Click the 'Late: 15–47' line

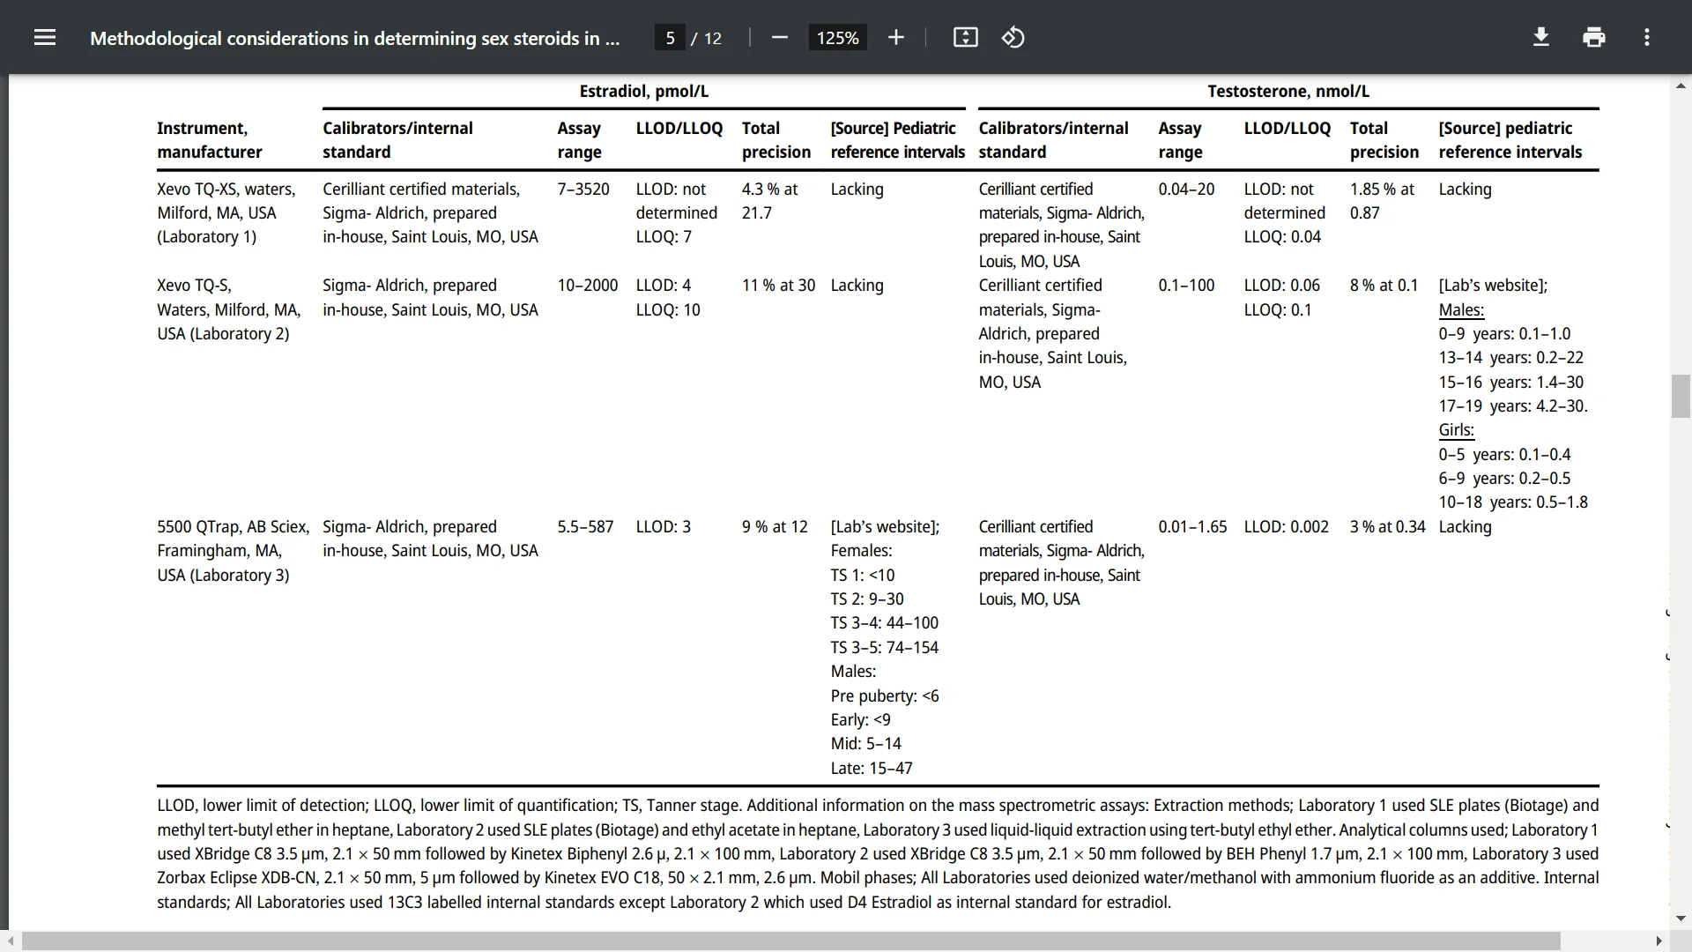[871, 768]
